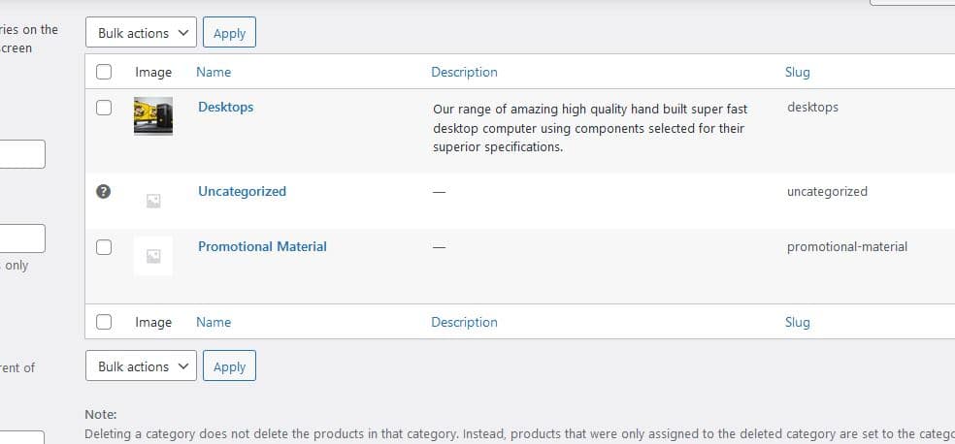
Task: Sort by Name in the table footer
Action: click(x=214, y=322)
